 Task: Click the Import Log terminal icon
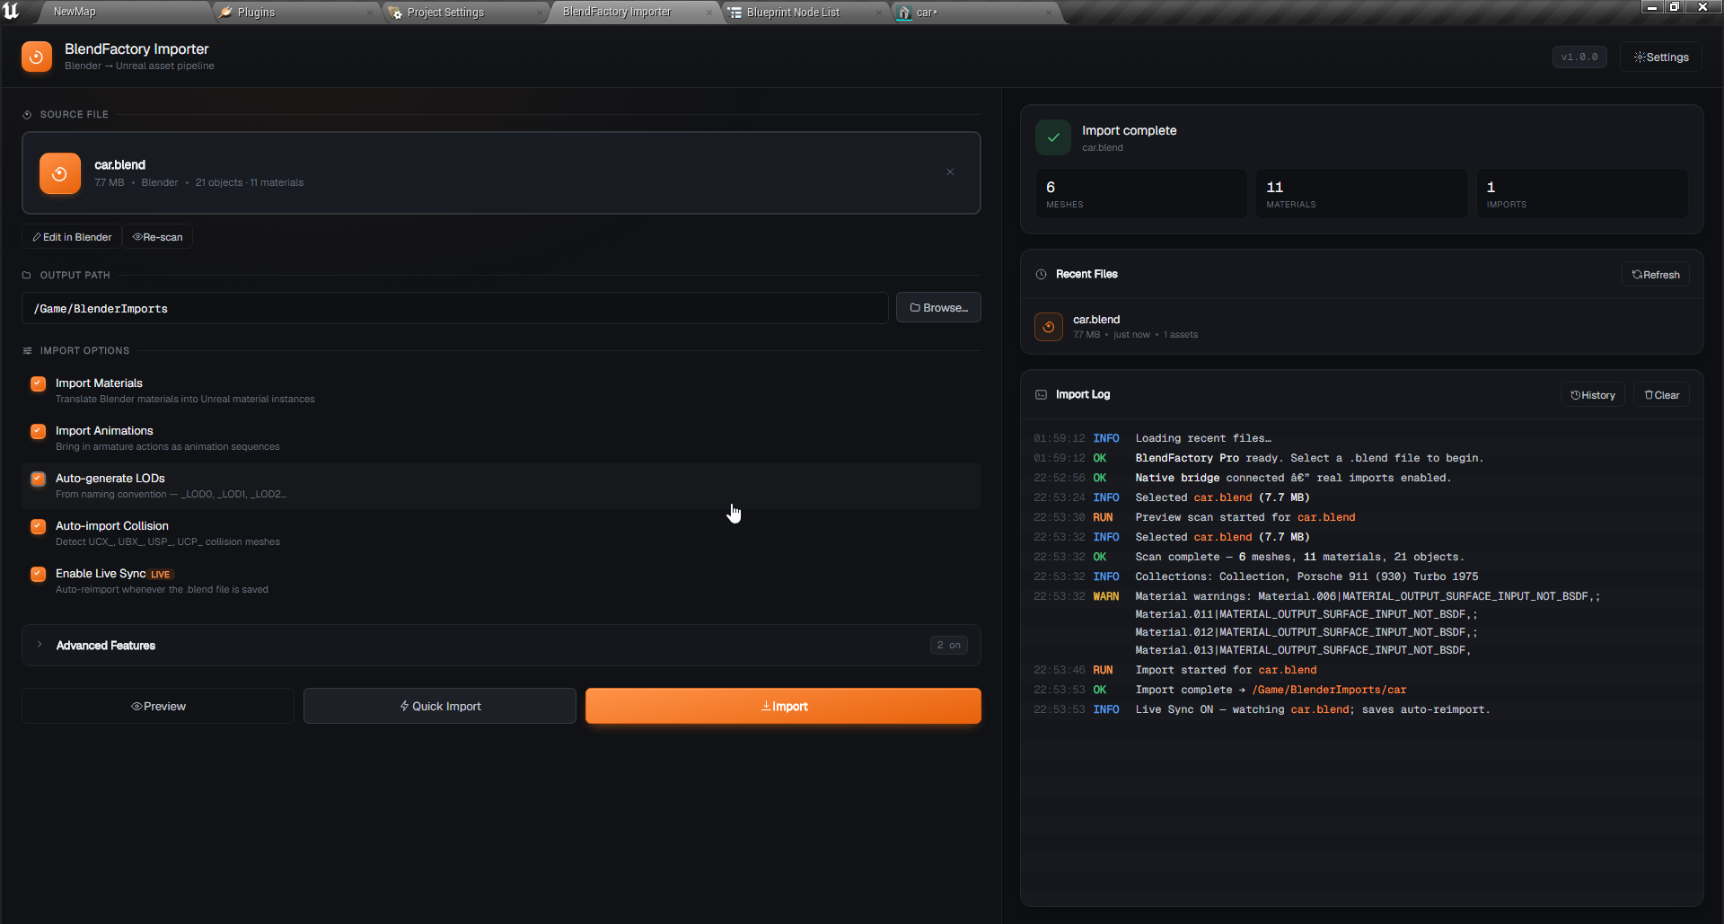pyautogui.click(x=1042, y=395)
